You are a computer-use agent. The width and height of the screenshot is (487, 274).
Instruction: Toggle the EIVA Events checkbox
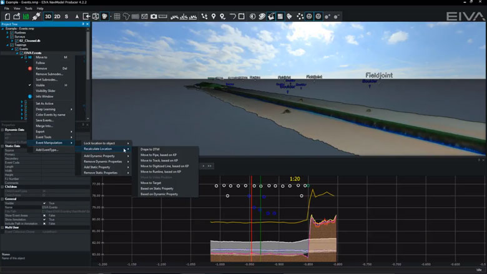pyautogui.click(x=21, y=53)
